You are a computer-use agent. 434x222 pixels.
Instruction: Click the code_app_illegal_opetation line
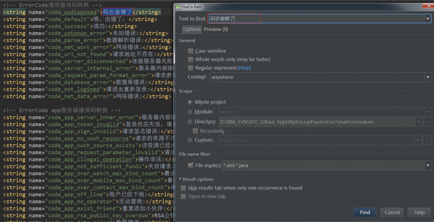[88, 159]
